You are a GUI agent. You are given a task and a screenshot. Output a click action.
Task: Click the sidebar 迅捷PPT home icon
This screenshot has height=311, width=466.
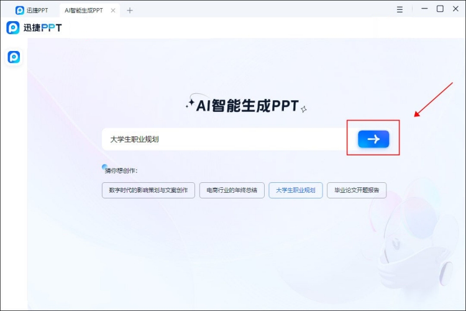(14, 57)
